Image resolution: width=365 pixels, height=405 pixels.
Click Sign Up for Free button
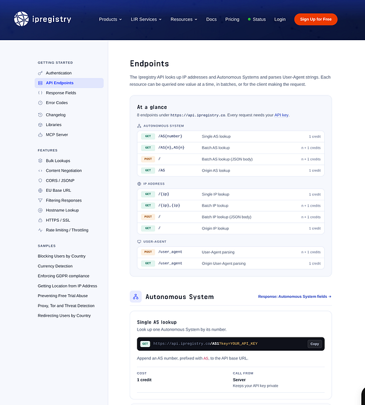[316, 19]
